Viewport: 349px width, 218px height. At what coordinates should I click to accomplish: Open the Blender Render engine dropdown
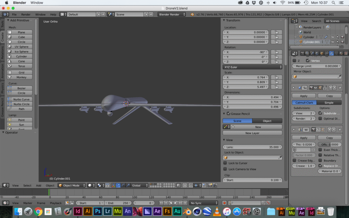click(172, 14)
